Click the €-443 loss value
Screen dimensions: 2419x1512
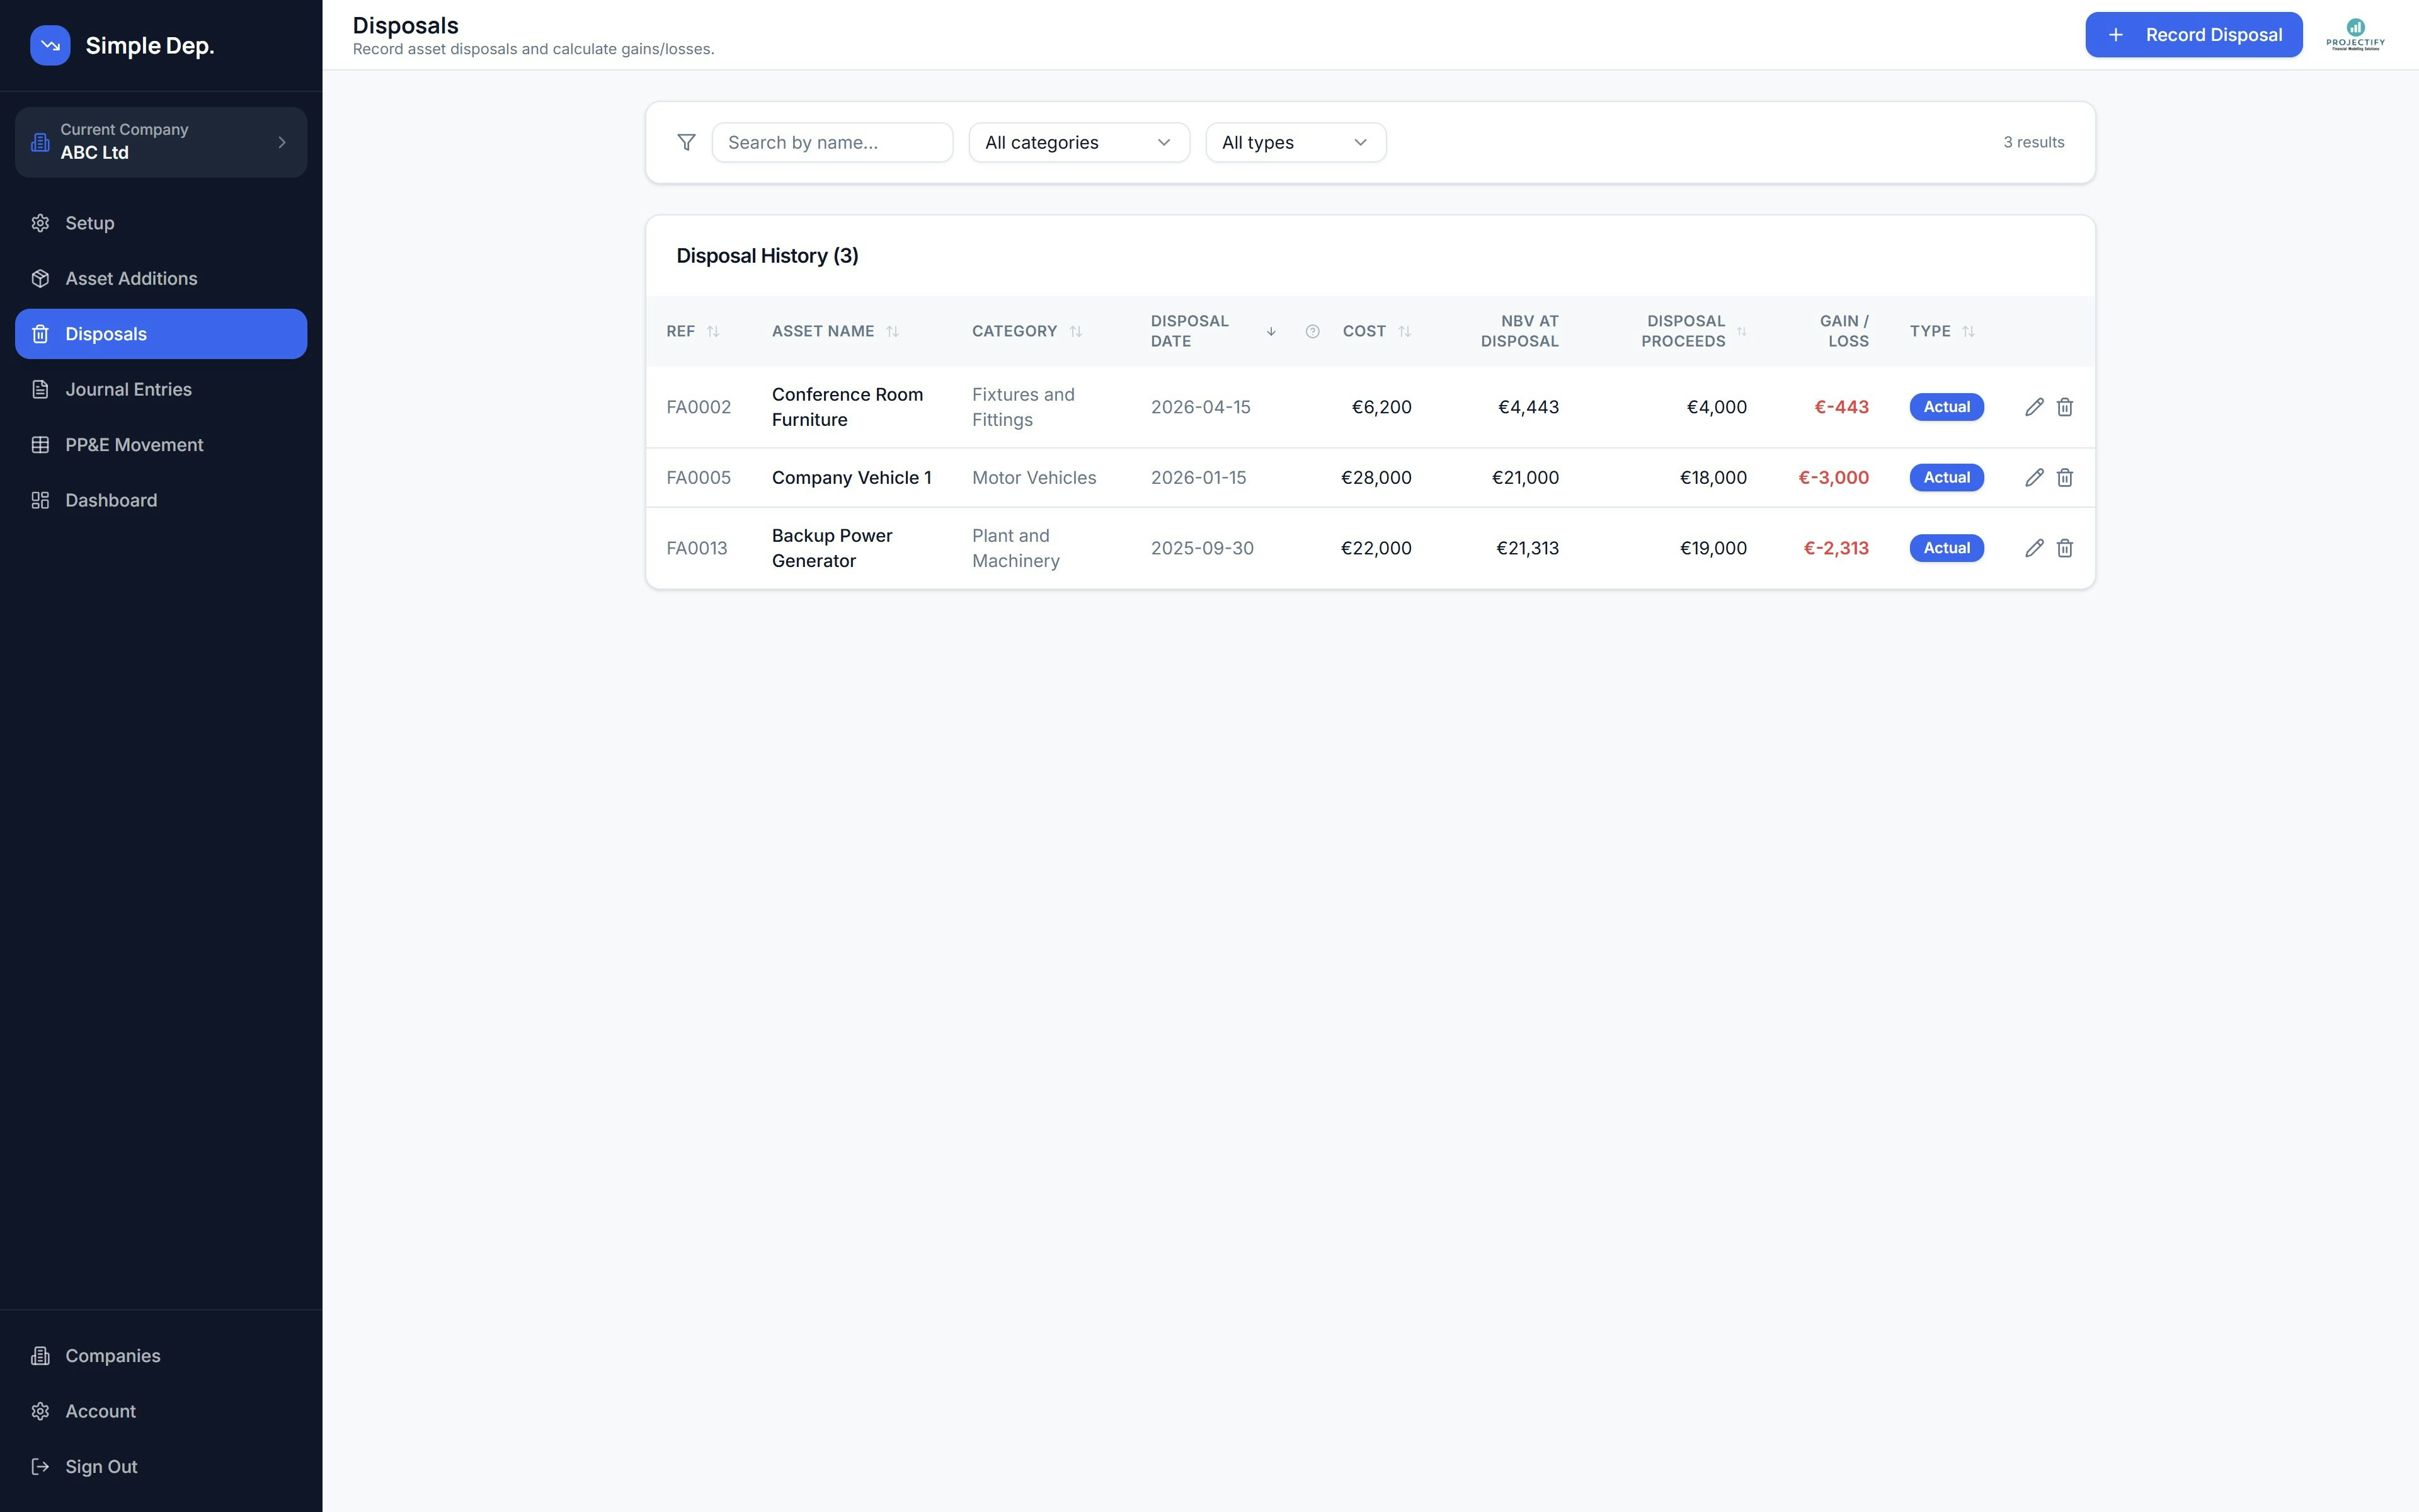pos(1841,407)
